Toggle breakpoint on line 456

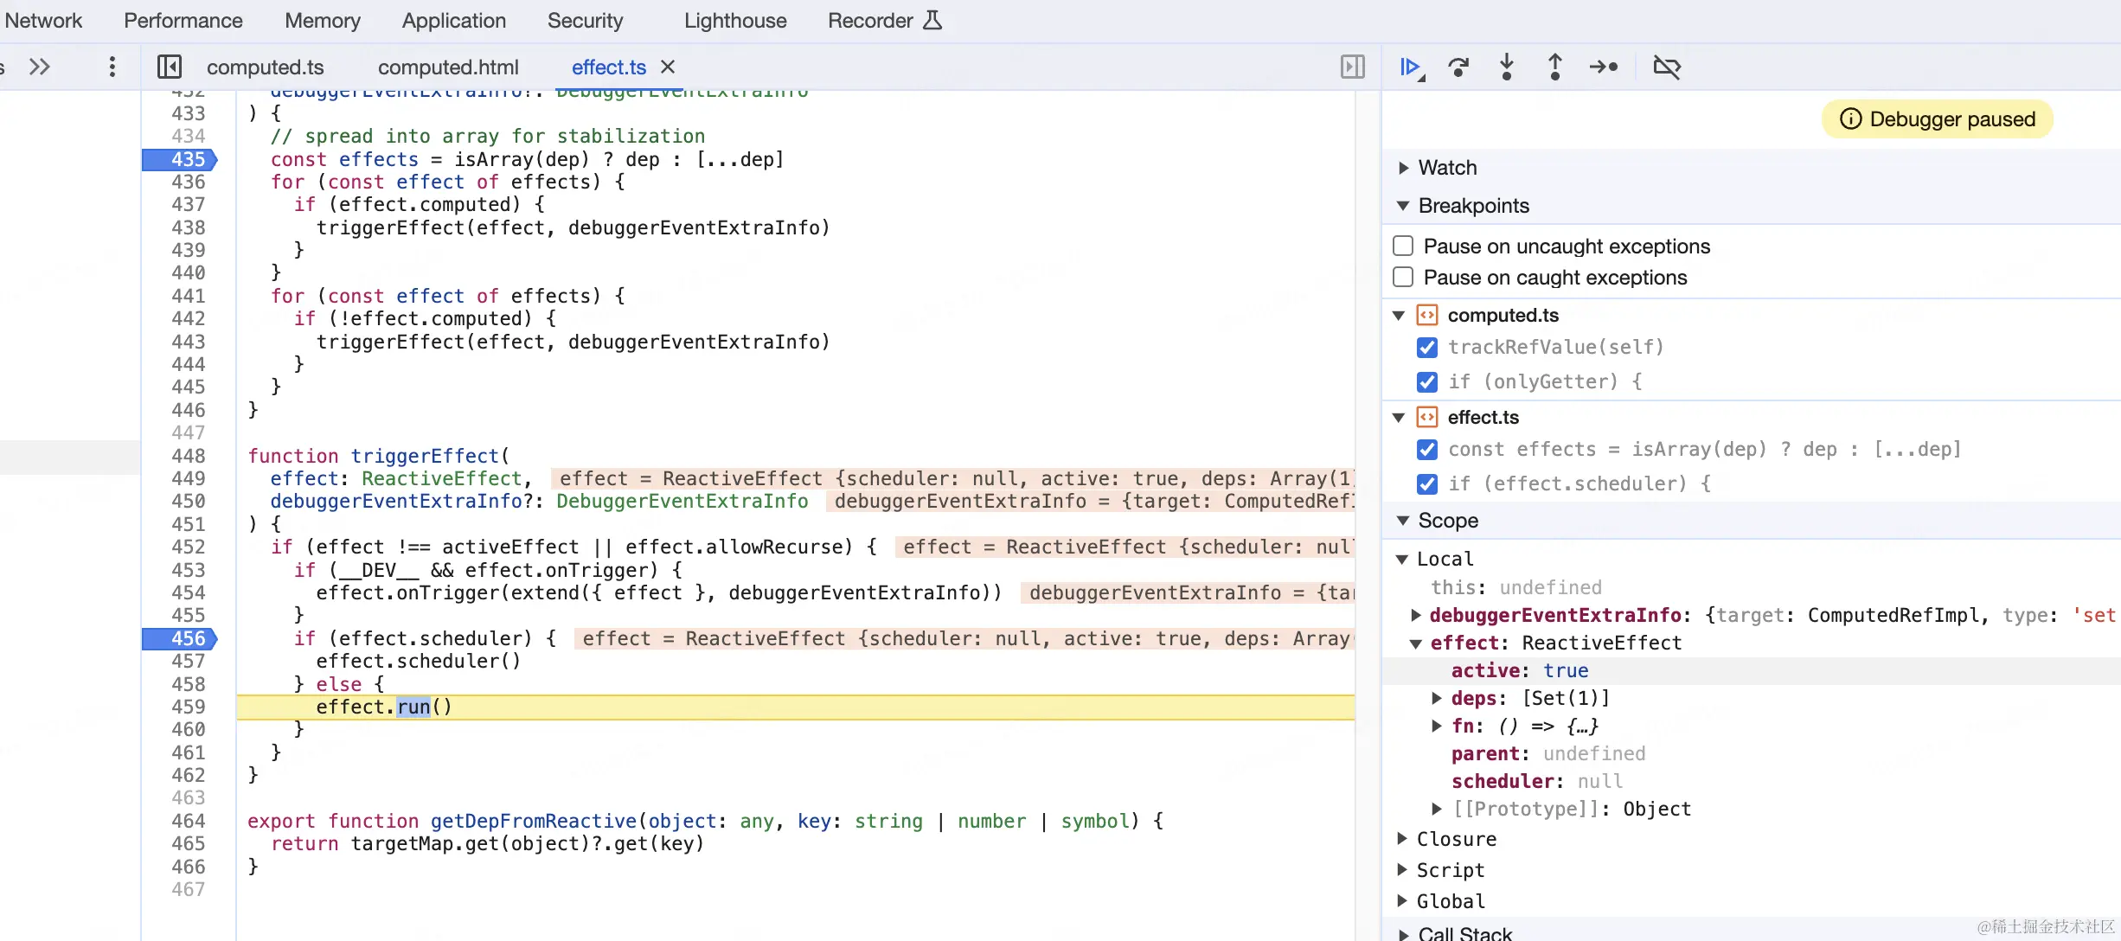pos(181,639)
